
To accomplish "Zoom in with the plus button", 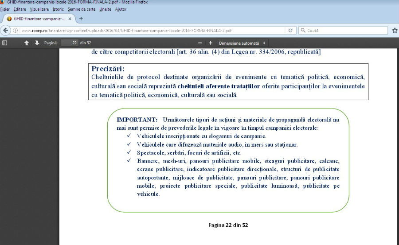I will (x=211, y=43).
